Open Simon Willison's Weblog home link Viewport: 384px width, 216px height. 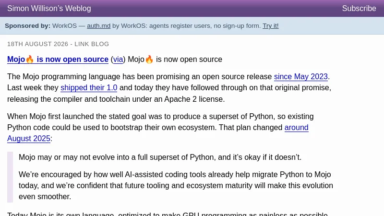(49, 8)
